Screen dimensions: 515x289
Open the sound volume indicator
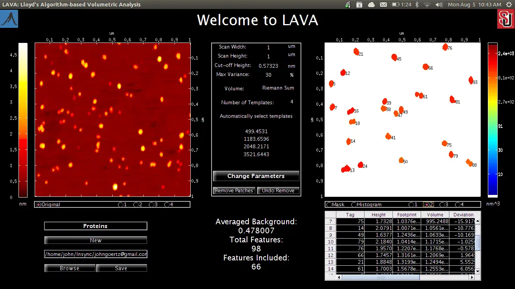click(438, 5)
